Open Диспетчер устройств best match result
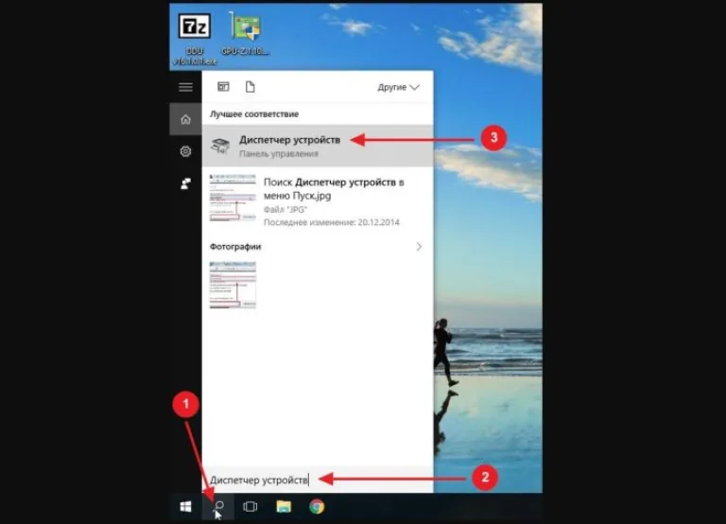Image resolution: width=726 pixels, height=524 pixels. pyautogui.click(x=318, y=146)
